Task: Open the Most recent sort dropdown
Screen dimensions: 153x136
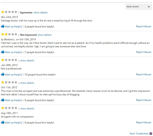Action: (x=139, y=7)
